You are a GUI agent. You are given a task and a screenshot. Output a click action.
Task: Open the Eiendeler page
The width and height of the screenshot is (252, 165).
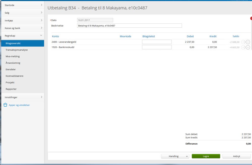[11, 69]
